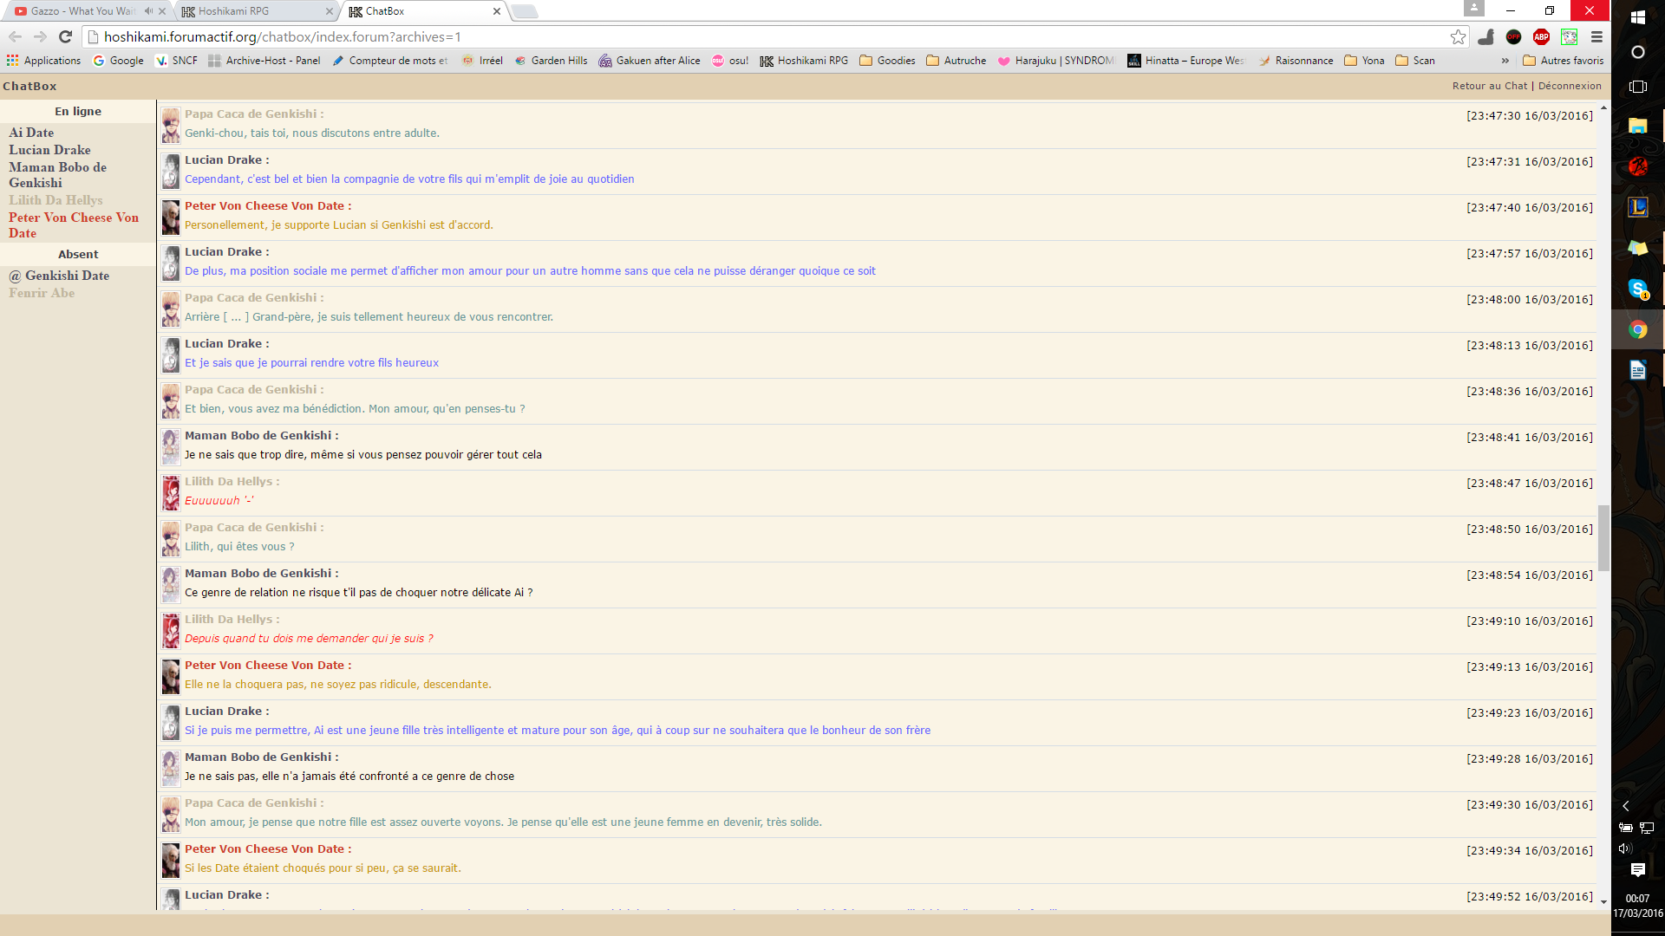
Task: Open the Google bookmark
Action: click(119, 61)
